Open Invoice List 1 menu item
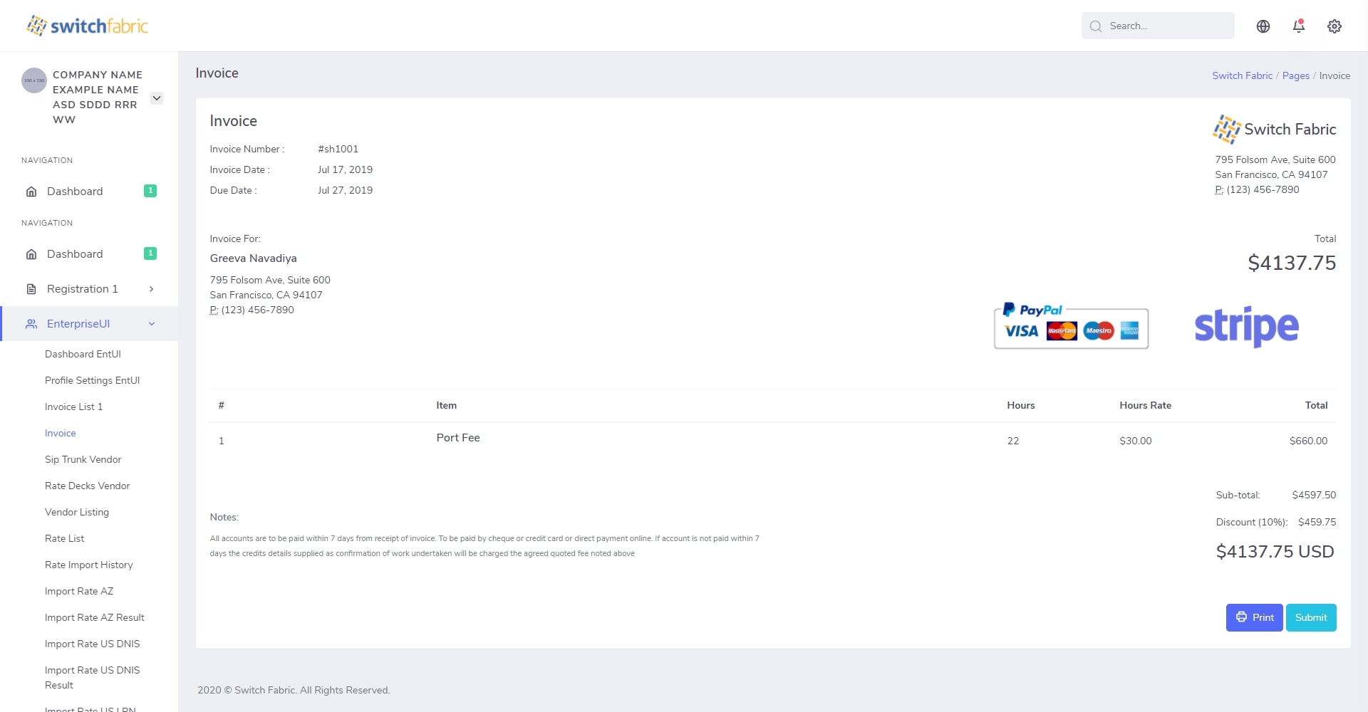The image size is (1368, 712). coord(73,407)
